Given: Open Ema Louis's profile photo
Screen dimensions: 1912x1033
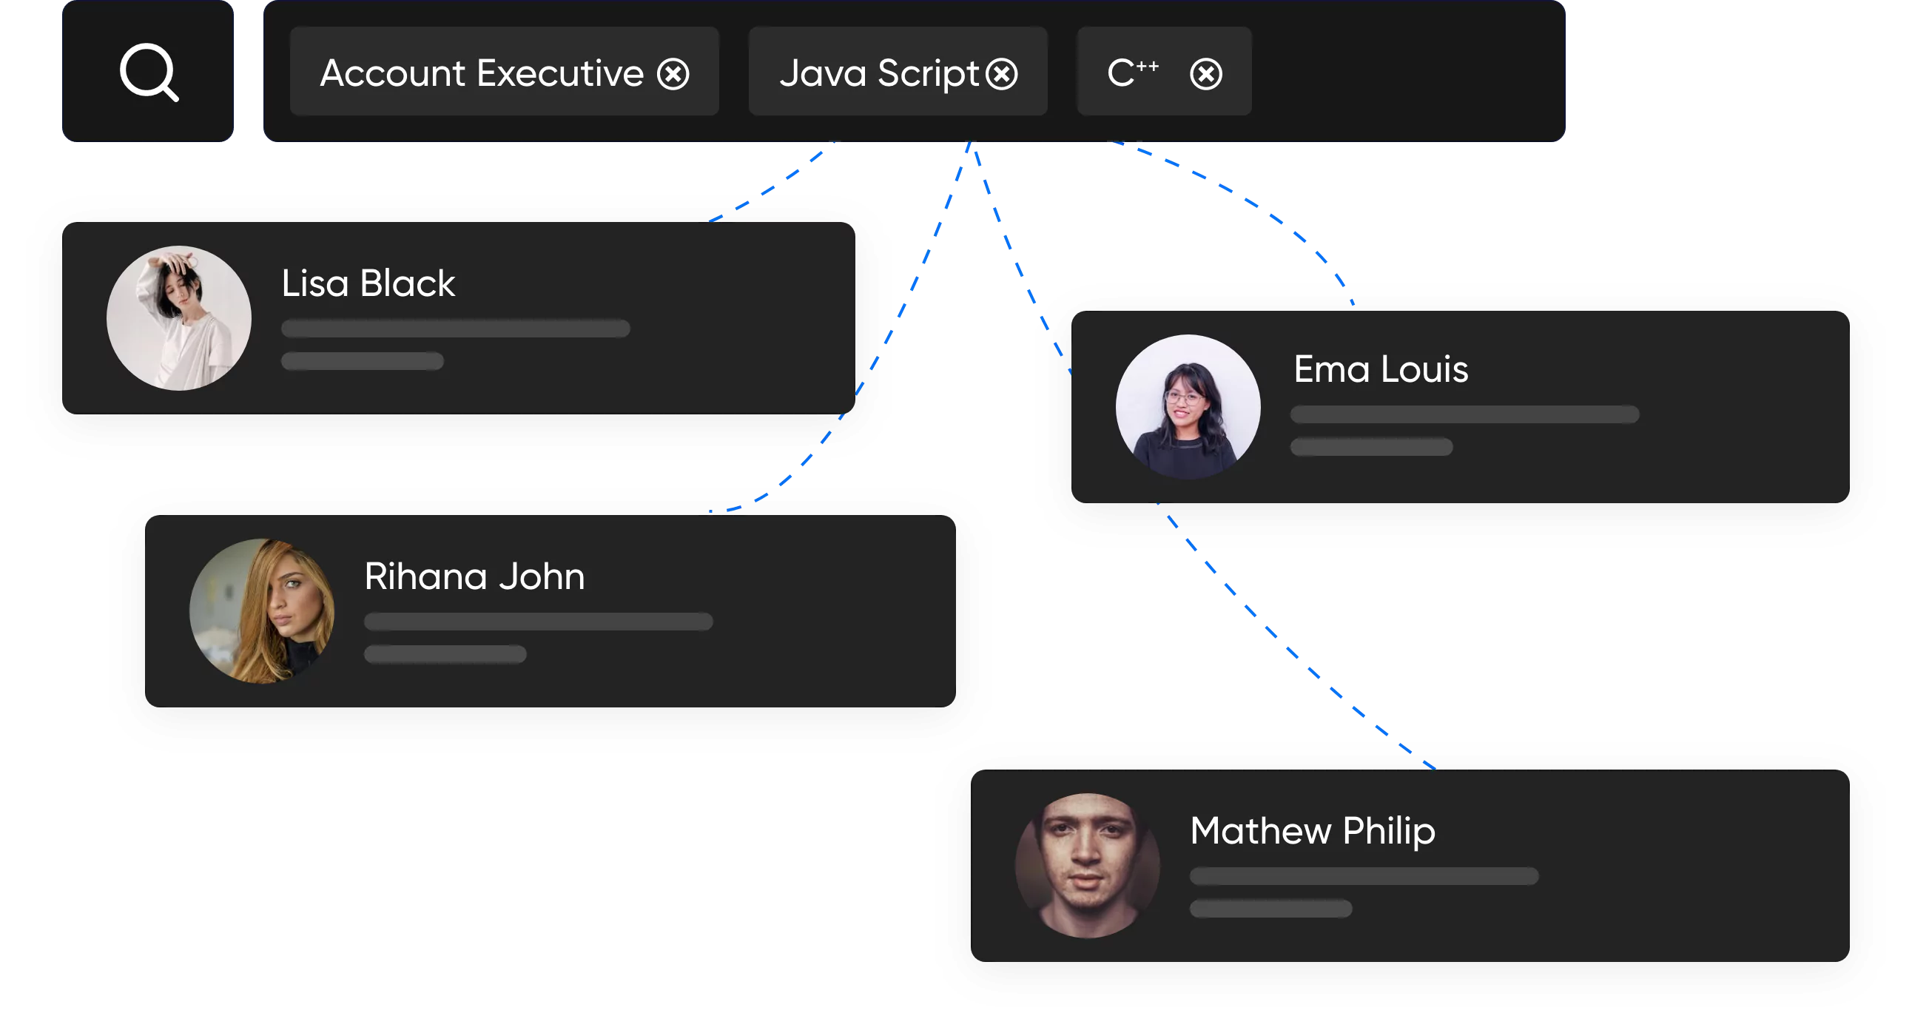Looking at the screenshot, I should coord(1188,407).
